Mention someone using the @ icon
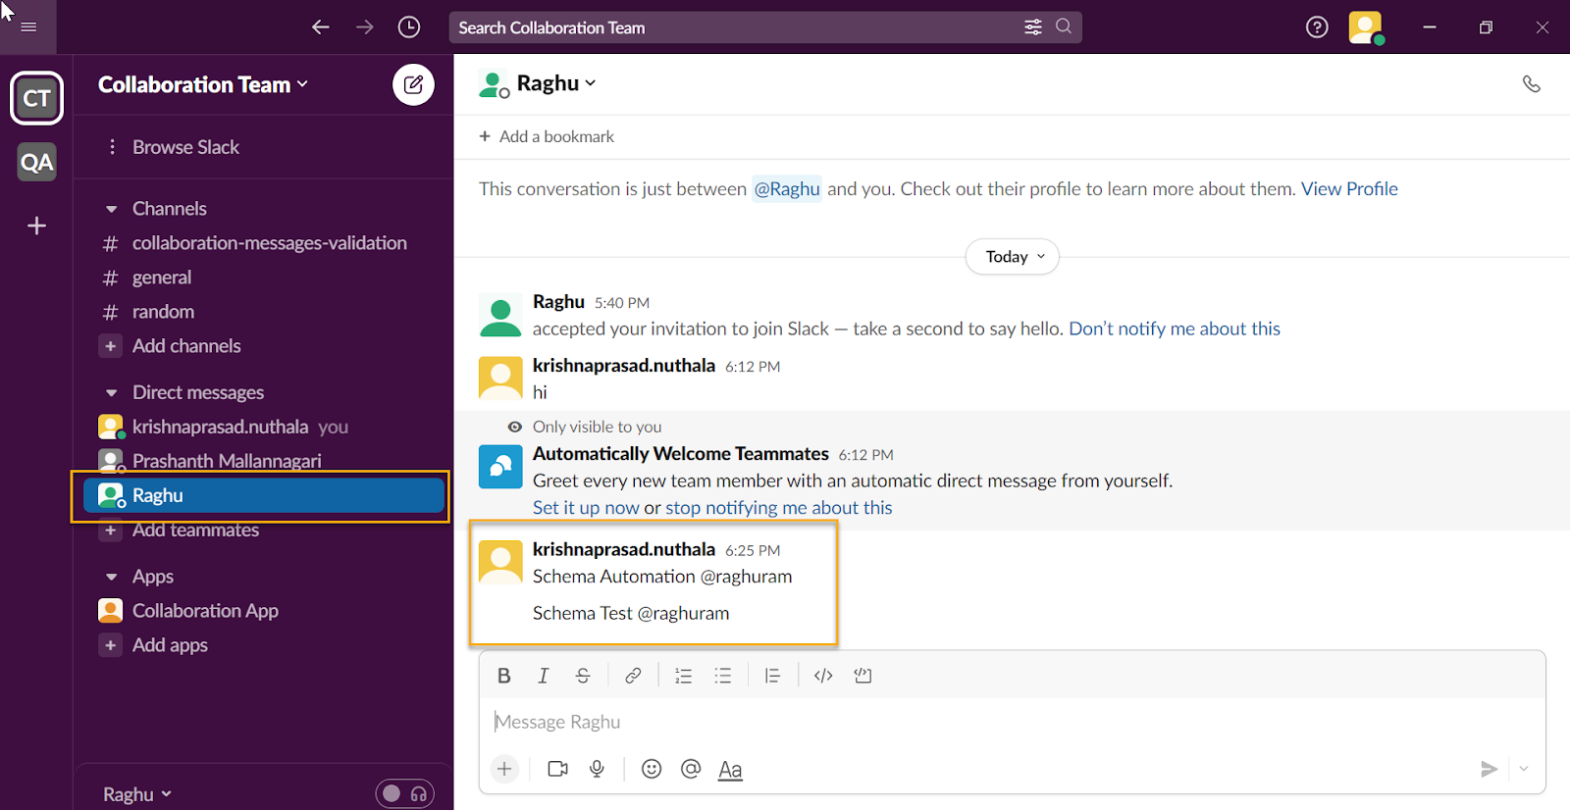Screen dimensions: 1570x810 [x=691, y=769]
